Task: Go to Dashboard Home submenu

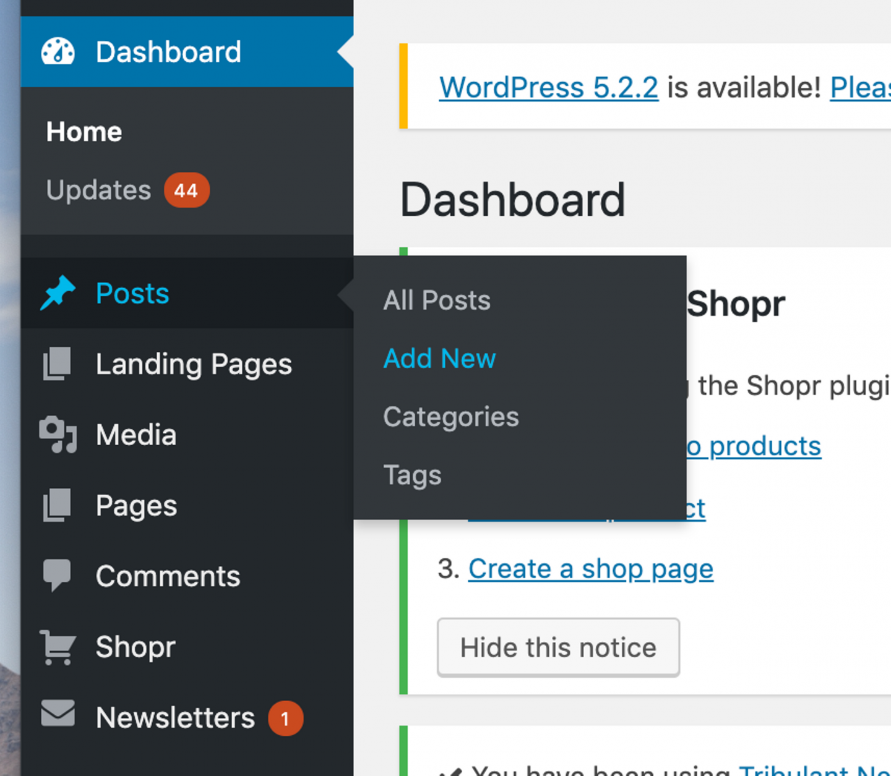Action: point(84,132)
